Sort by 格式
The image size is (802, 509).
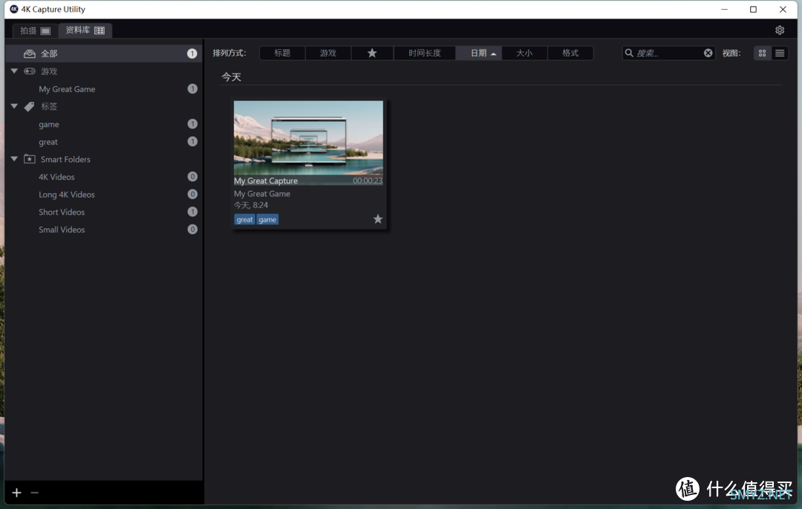click(x=570, y=53)
